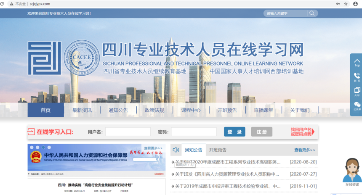This screenshot has height=195, width=362.
Task: Open the 首页 navigation tab
Action: pyautogui.click(x=46, y=110)
